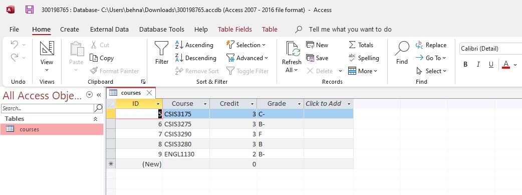Switch to the Table ribbon tab
This screenshot has width=522, height=195.
coord(270,30)
